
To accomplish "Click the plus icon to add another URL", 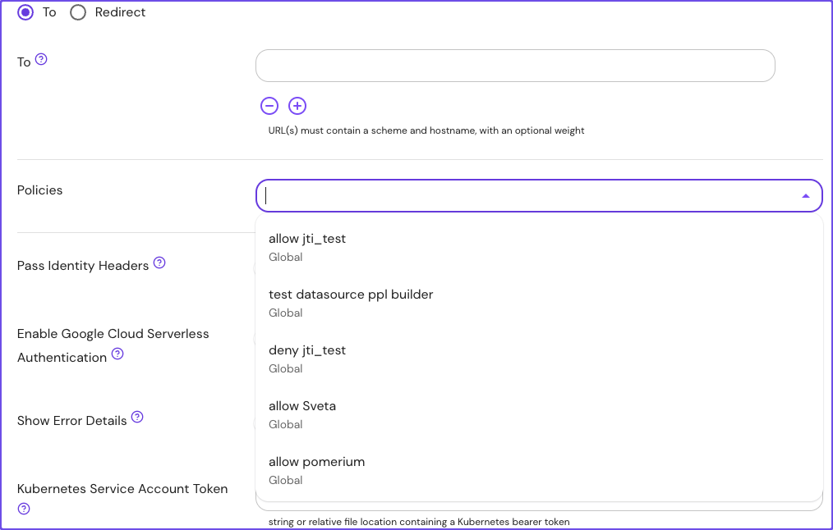I will point(297,106).
